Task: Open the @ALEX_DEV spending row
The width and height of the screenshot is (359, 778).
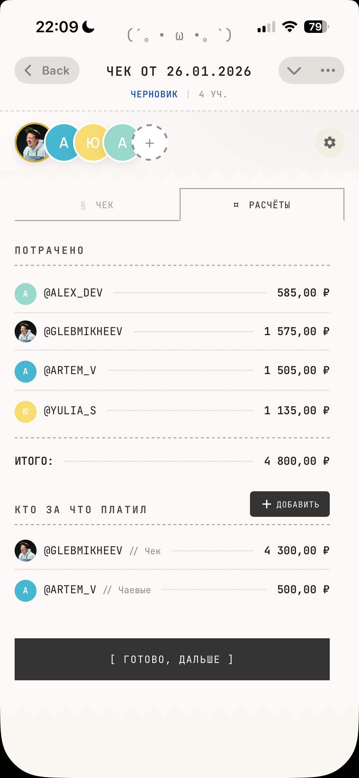Action: [172, 293]
